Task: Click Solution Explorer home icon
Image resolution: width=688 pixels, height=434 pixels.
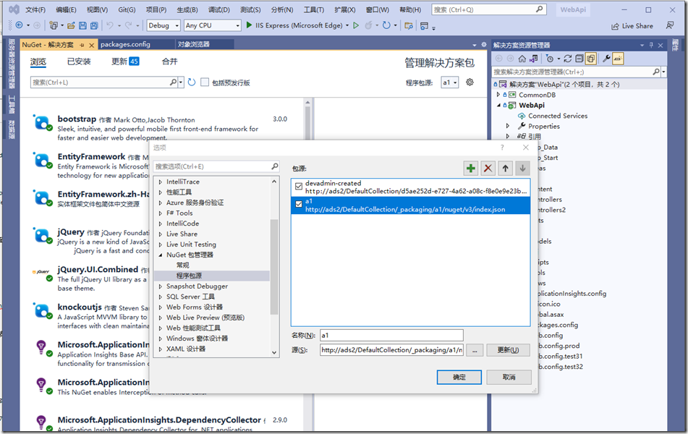Action: [522, 59]
